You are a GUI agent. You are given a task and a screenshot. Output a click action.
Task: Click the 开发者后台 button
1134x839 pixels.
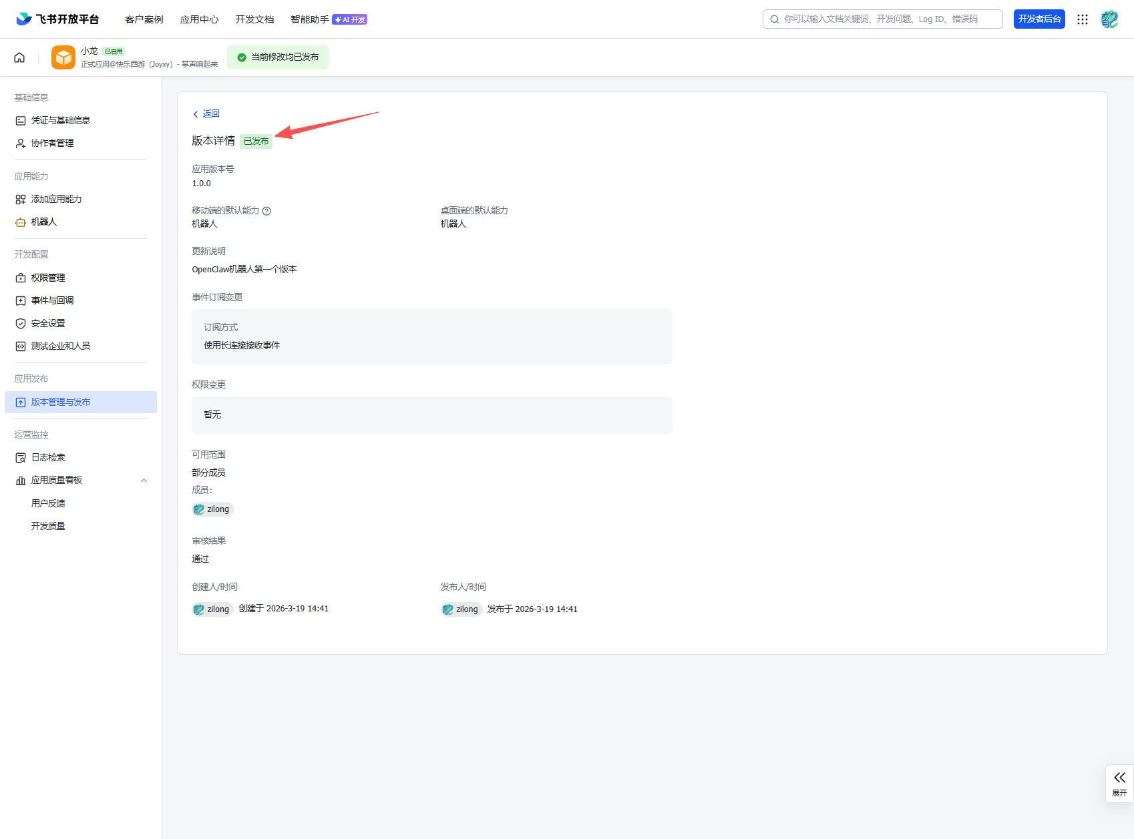click(x=1039, y=19)
